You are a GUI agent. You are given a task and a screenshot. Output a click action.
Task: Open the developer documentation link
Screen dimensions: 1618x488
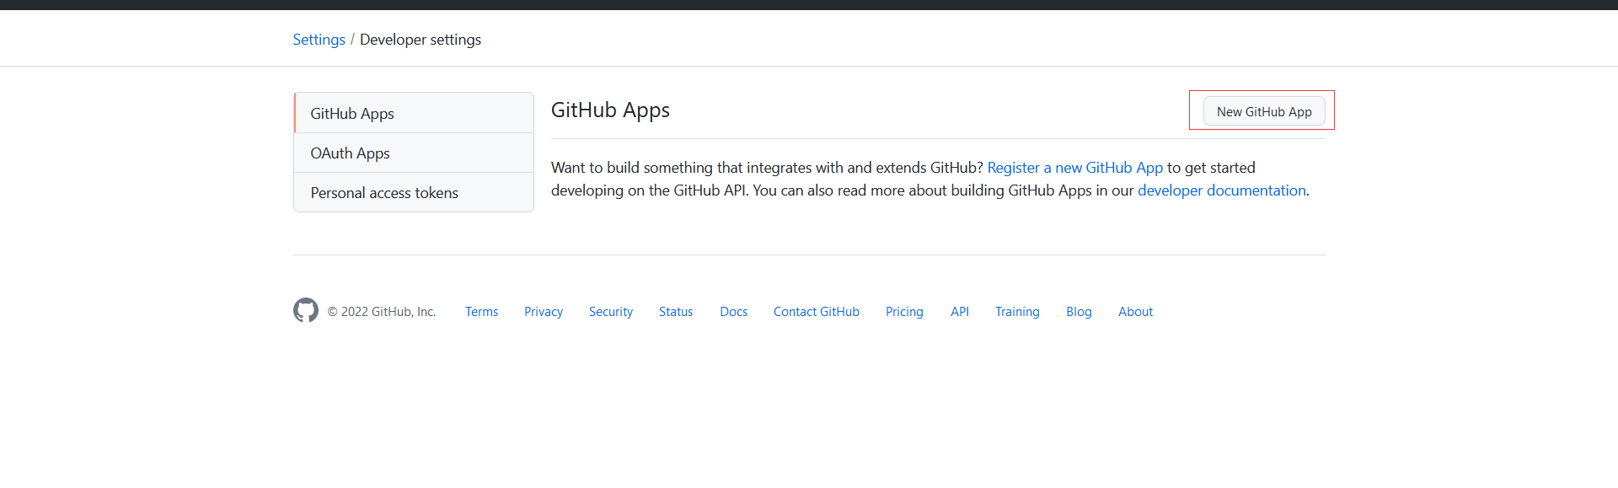(1222, 190)
